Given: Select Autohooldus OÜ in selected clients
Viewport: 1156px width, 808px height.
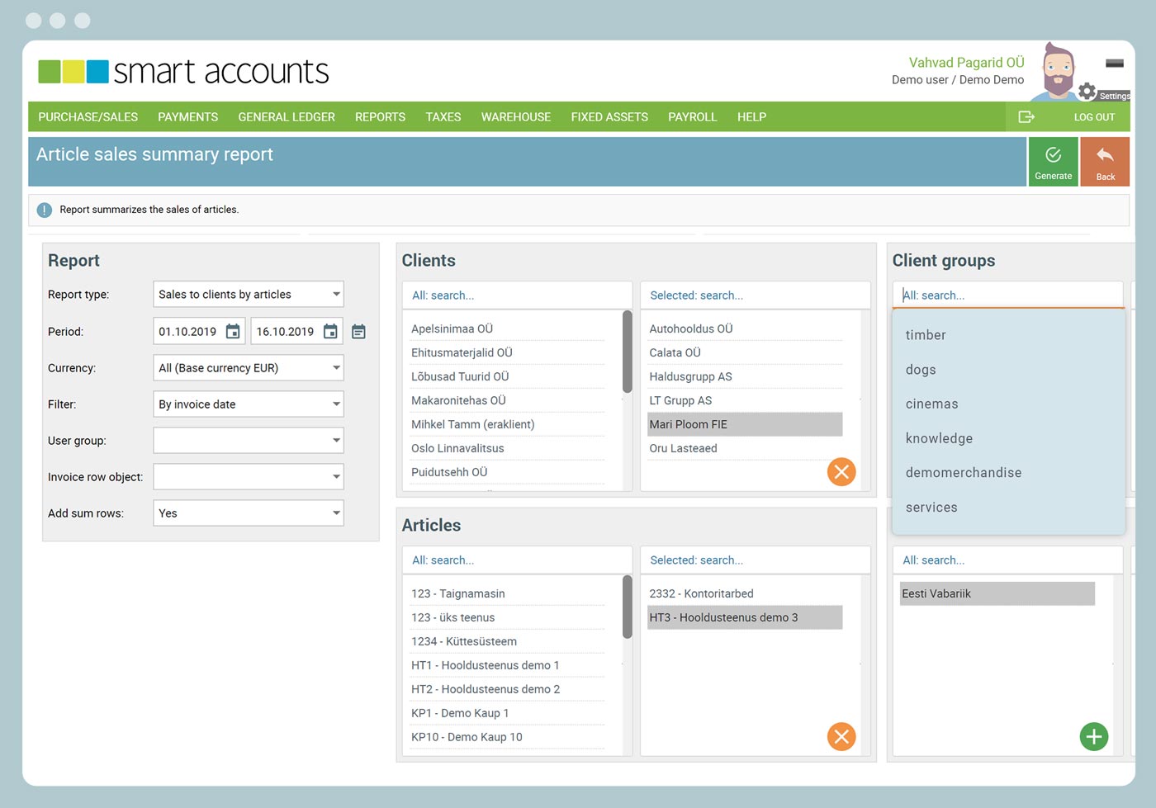Looking at the screenshot, I should pyautogui.click(x=746, y=328).
